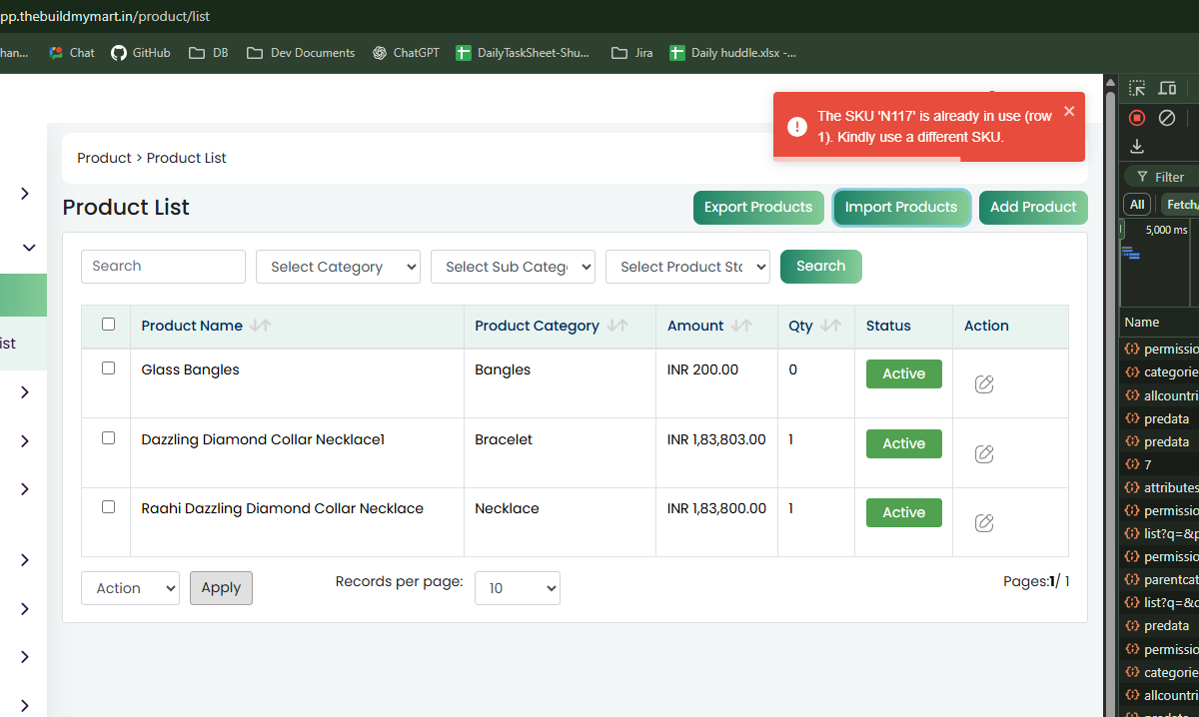Edit Dazzling Diamond Collar Necklace1 product
The width and height of the screenshot is (1199, 717).
[x=984, y=454]
